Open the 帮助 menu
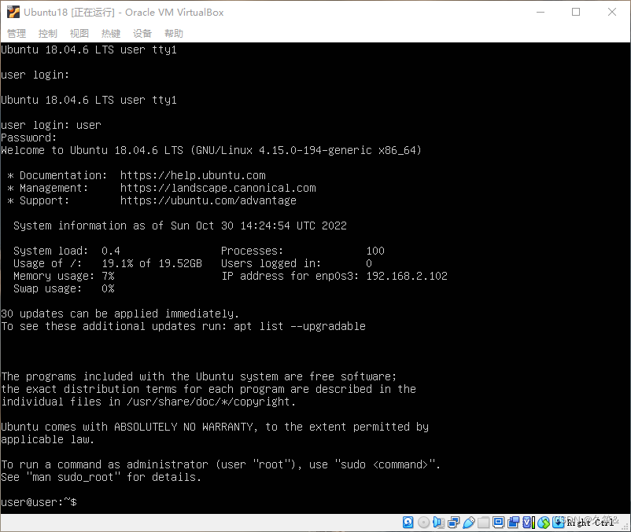The height and width of the screenshot is (532, 631). [174, 33]
